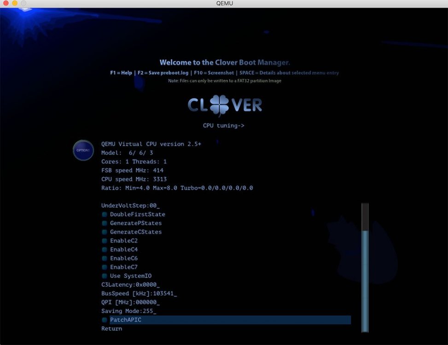
Task: Toggle the EnableC7 checkbox
Action: pos(105,267)
